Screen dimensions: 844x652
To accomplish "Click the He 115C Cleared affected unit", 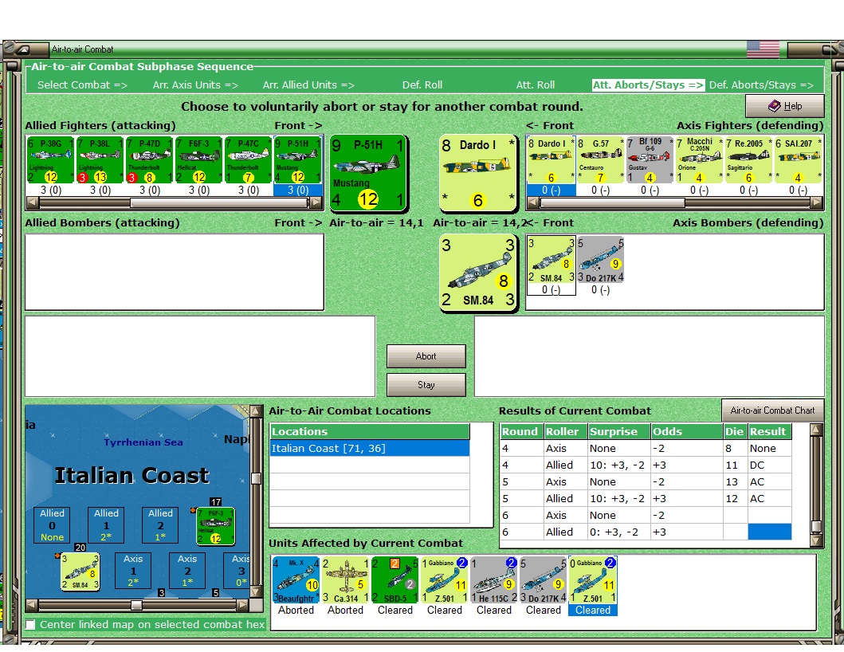I will pos(494,580).
